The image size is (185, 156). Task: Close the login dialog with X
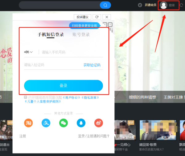tap(107, 17)
